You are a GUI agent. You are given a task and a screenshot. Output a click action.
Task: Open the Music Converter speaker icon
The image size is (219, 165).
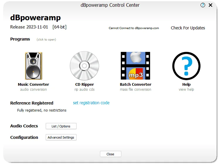pyautogui.click(x=33, y=66)
